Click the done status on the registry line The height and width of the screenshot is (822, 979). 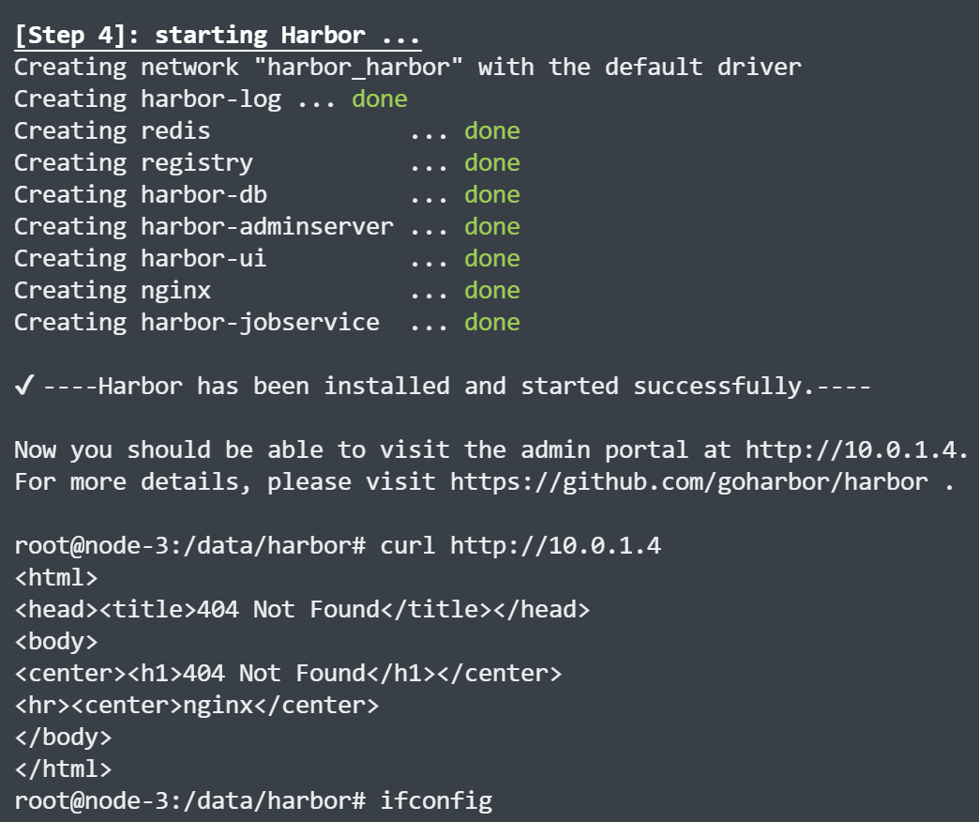491,163
